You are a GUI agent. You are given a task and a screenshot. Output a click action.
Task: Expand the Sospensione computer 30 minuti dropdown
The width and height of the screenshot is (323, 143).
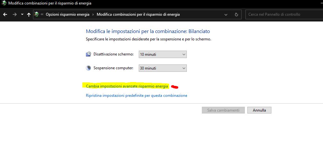pyautogui.click(x=163, y=68)
